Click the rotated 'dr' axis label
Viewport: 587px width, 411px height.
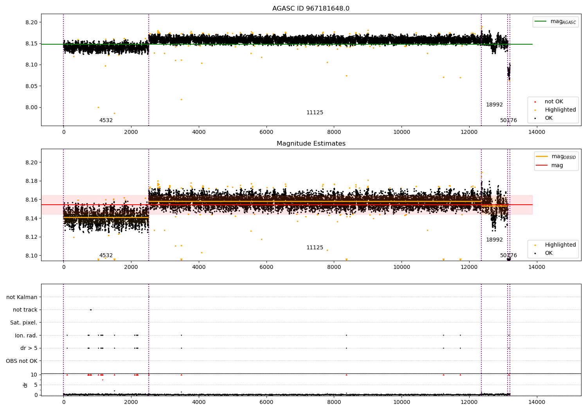25,385
